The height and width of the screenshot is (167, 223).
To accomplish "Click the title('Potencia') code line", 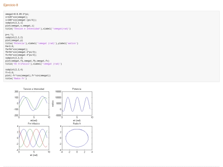I will [42, 43].
